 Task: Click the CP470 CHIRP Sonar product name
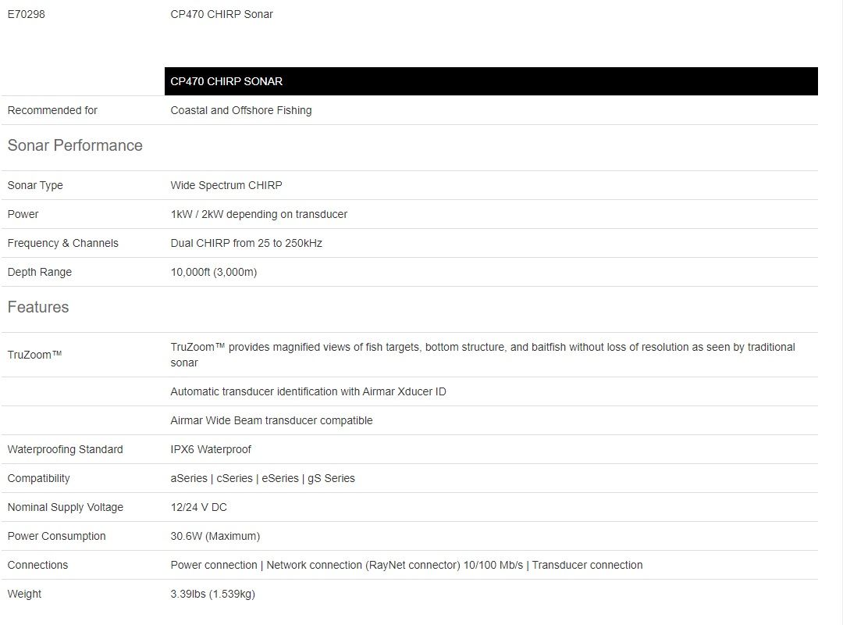click(x=222, y=14)
